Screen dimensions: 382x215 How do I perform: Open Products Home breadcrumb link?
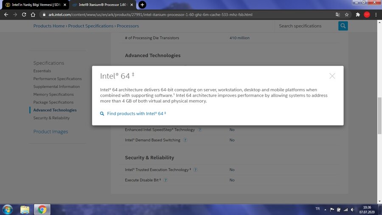(x=49, y=26)
